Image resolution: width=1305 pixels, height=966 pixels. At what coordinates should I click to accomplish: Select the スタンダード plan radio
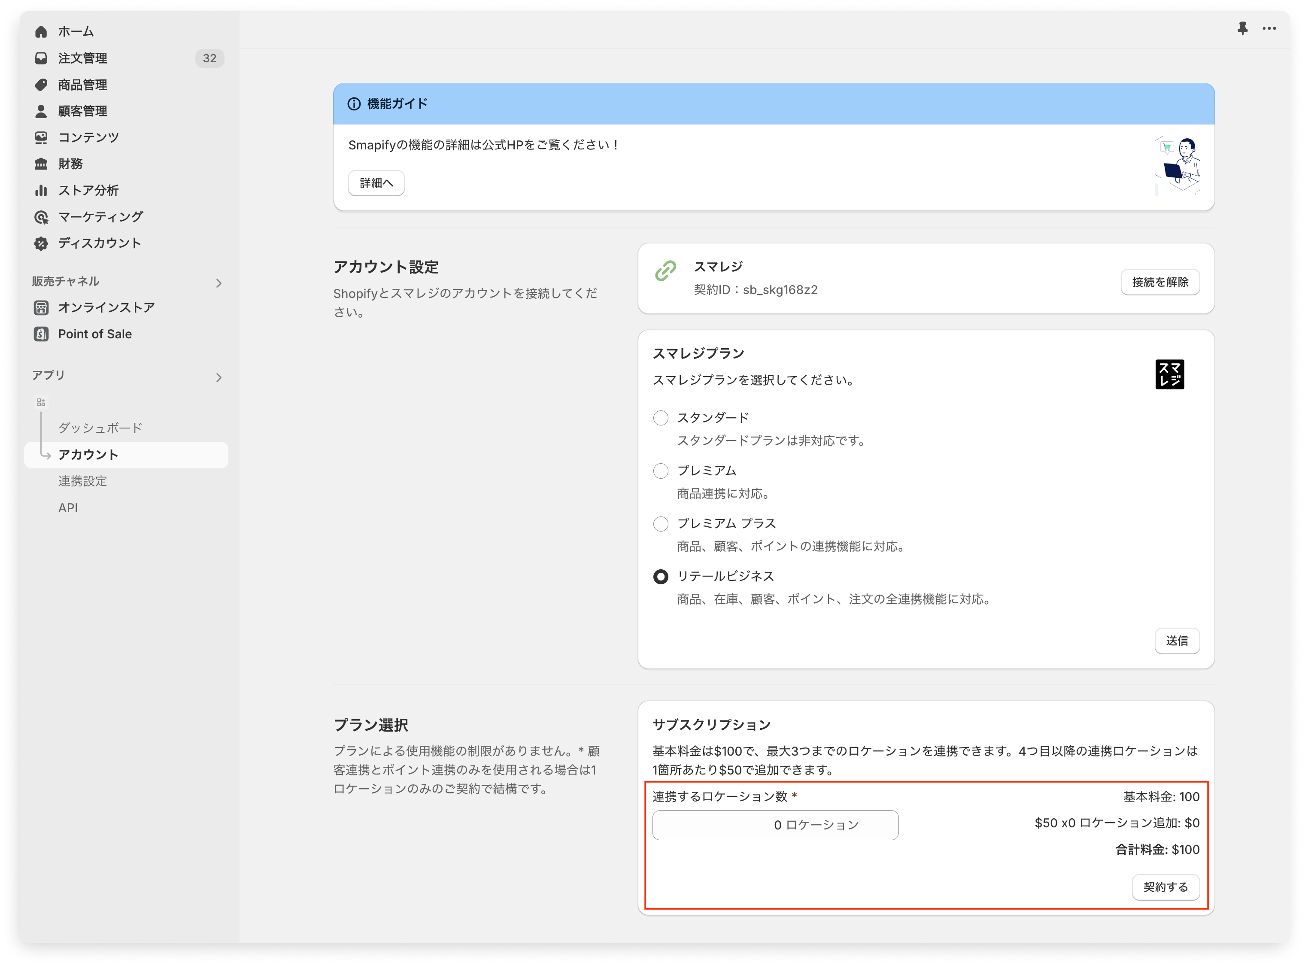pos(661,417)
